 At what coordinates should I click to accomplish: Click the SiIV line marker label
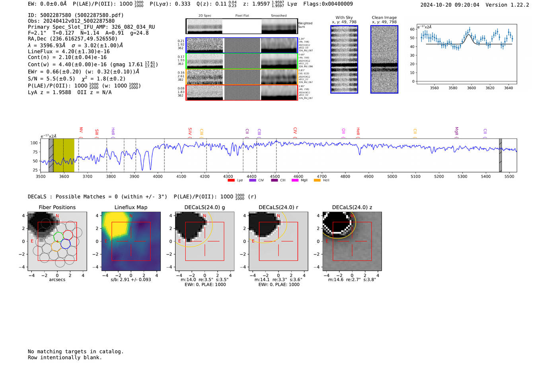(x=190, y=131)
